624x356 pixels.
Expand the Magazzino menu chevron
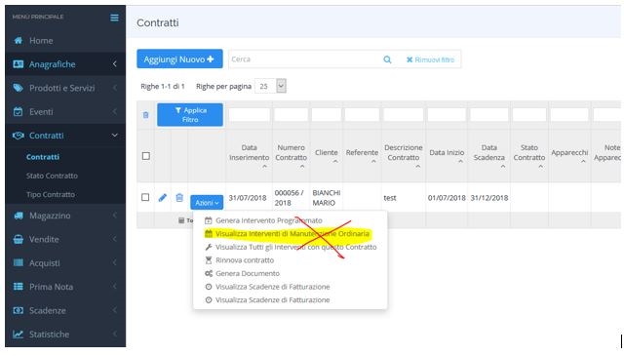pos(114,216)
